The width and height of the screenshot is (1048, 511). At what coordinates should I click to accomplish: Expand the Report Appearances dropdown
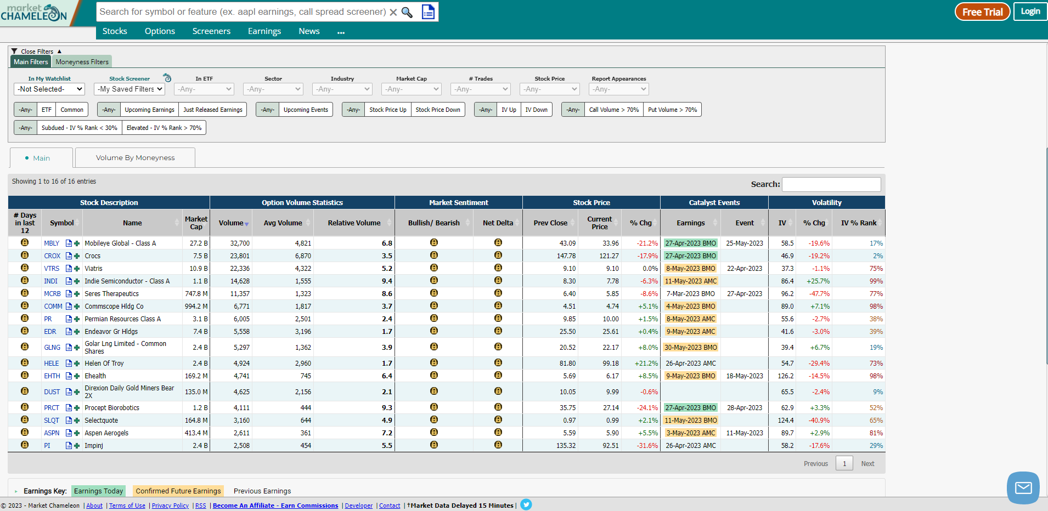[x=619, y=89]
